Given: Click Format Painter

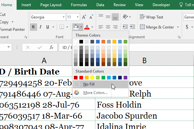Looking at the screenshot, I should point(12,29).
